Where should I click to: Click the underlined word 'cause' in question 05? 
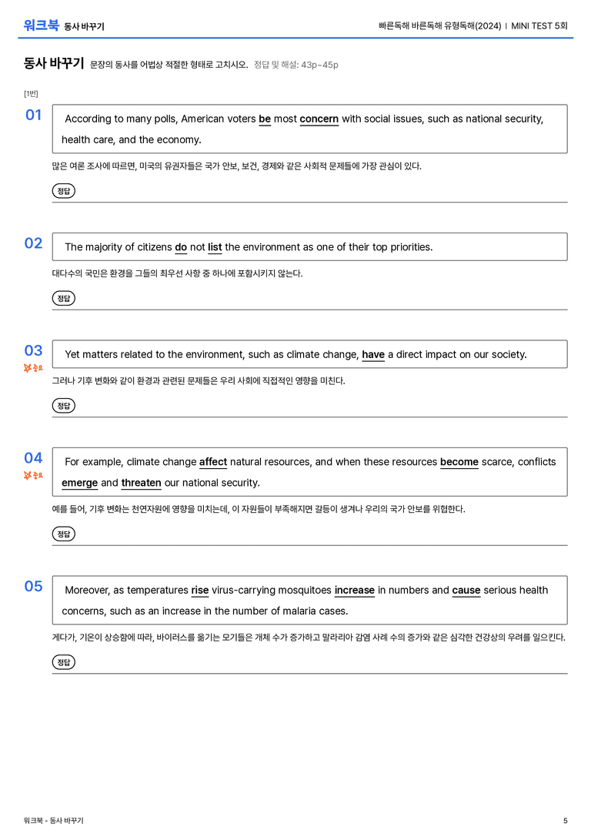click(x=466, y=590)
